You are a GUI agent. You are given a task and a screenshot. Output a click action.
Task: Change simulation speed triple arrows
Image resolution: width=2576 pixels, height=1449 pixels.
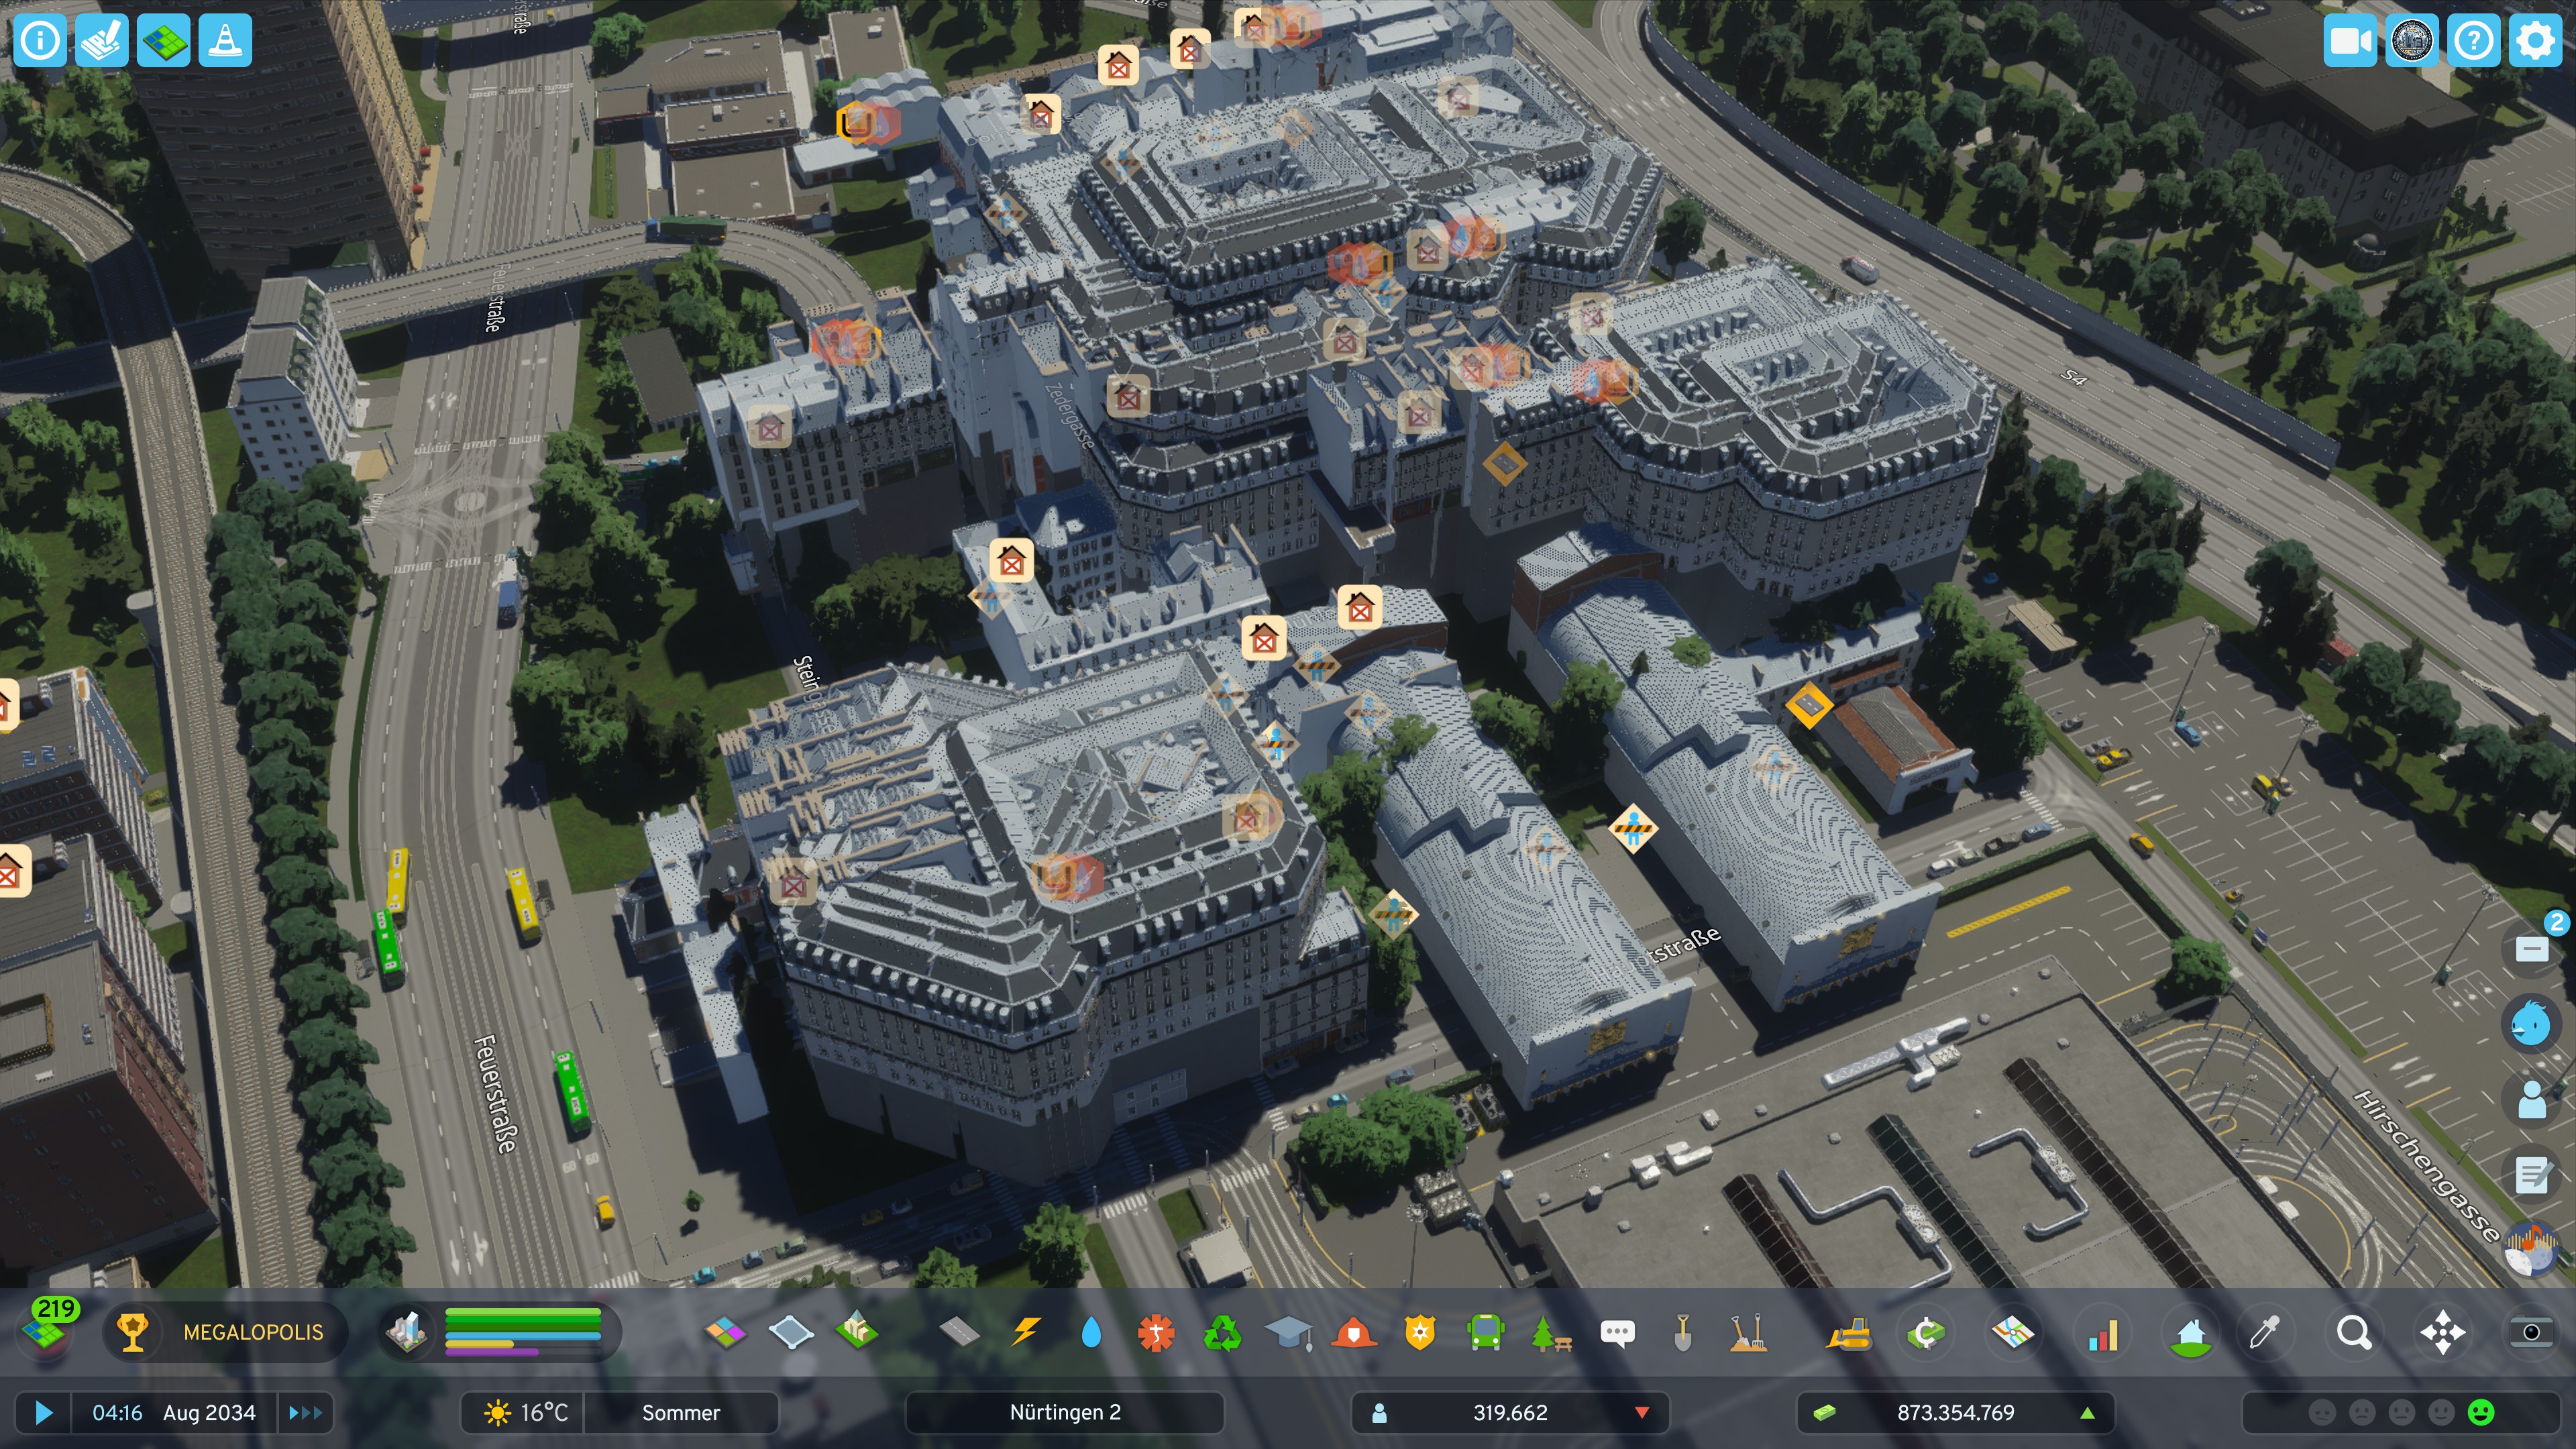[x=305, y=1412]
